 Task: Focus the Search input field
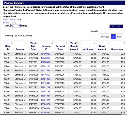(x=111, y=31)
